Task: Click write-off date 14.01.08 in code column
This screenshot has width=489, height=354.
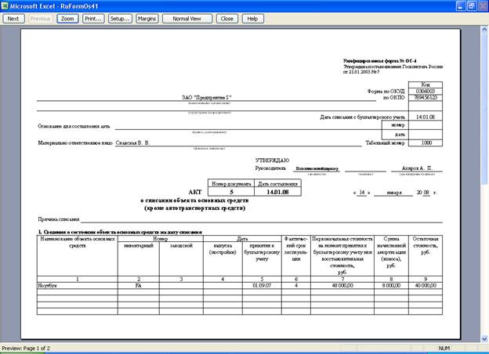Action: point(426,117)
